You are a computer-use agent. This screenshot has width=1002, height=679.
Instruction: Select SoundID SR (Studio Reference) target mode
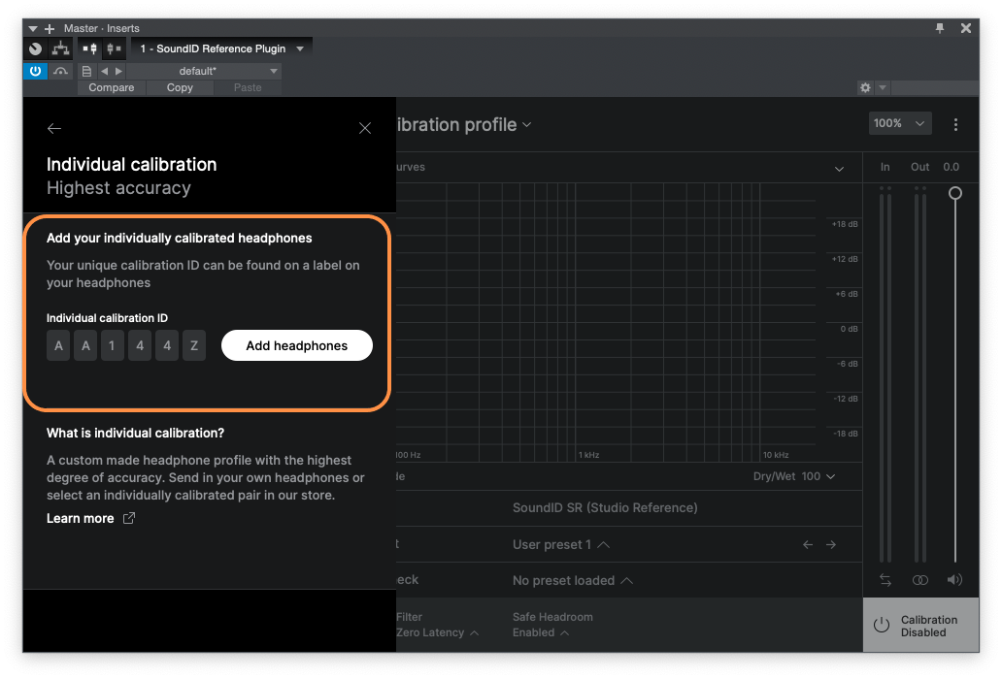pyautogui.click(x=605, y=508)
